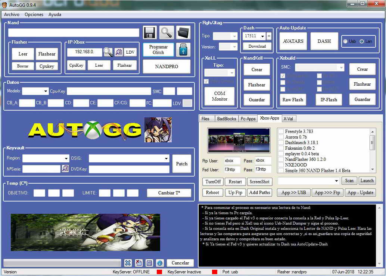Viewport: 386px width, 276px height.
Task: Click the NANDPRO button
Action: [166, 67]
